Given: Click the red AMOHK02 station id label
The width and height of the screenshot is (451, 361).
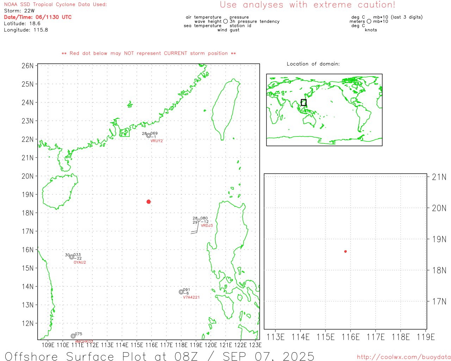Looking at the screenshot, I should point(84,342).
